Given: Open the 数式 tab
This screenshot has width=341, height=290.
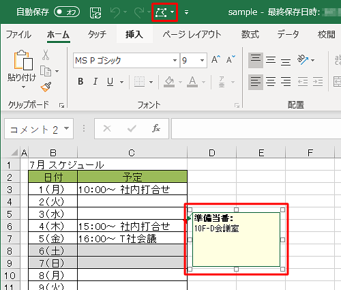Looking at the screenshot, I should click(x=250, y=35).
